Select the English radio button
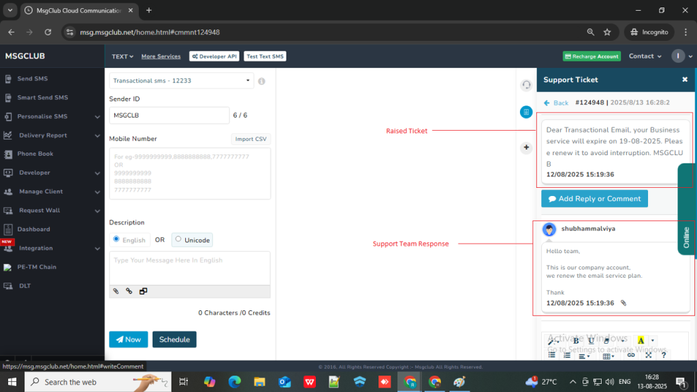 (116, 239)
